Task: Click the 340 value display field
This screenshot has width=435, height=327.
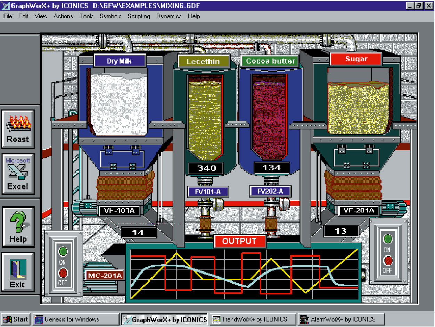Action: pyautogui.click(x=207, y=168)
